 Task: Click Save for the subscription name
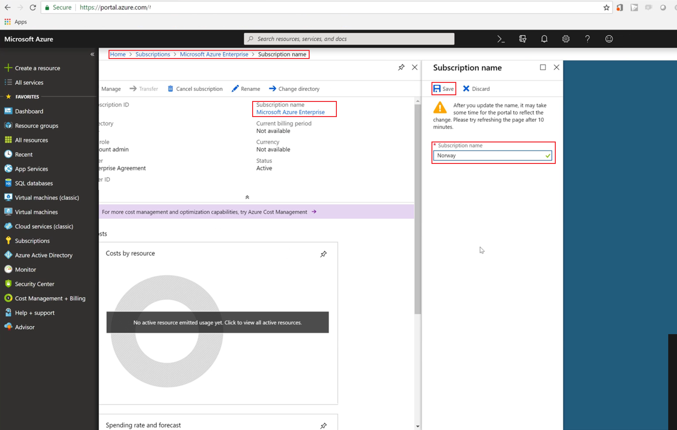point(444,89)
